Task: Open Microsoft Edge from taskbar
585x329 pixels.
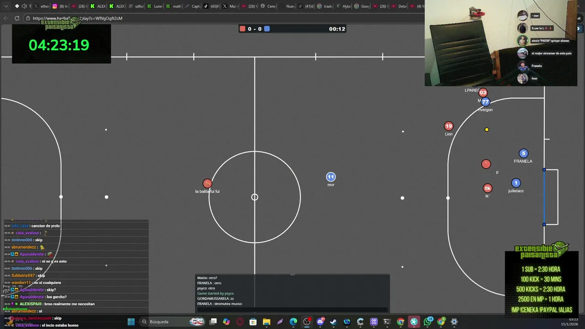Action: pyautogui.click(x=293, y=322)
